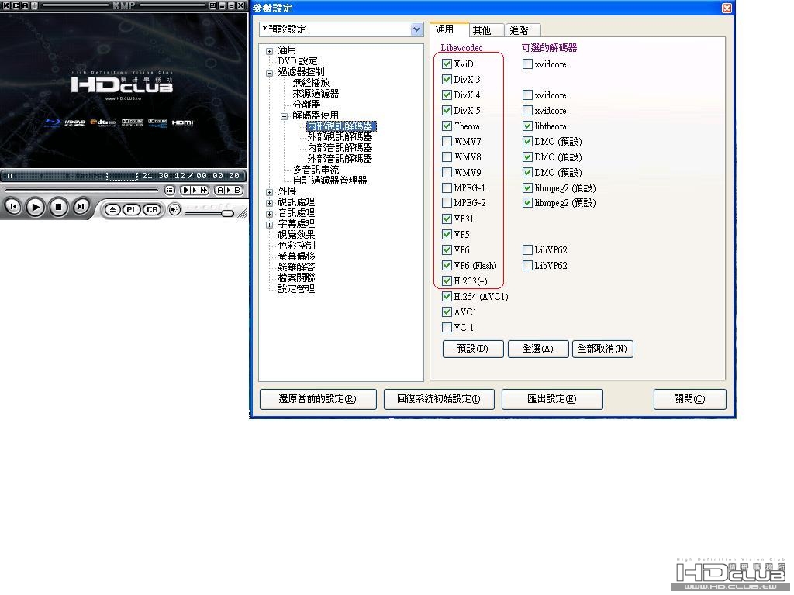The image size is (794, 595).
Task: Enable the MPEG-1 checkbox
Action: click(x=447, y=187)
